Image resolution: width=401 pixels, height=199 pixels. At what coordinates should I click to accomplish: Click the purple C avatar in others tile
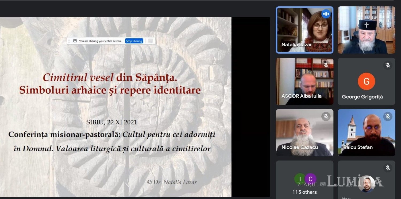(310, 179)
